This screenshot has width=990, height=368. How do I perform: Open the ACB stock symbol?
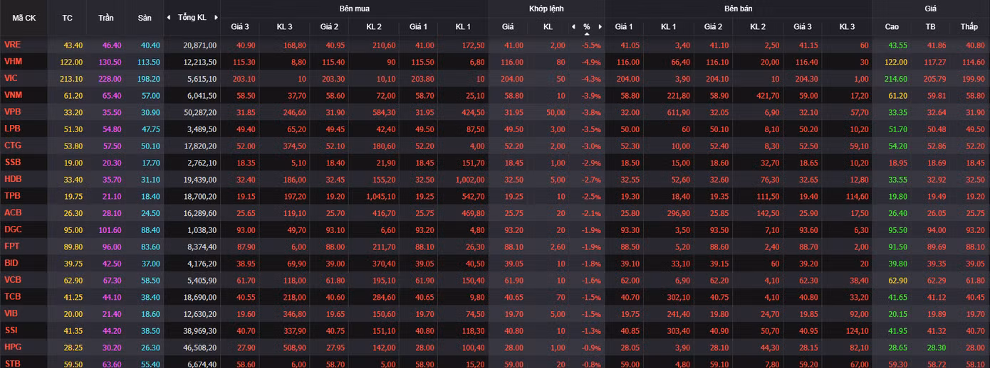pyautogui.click(x=13, y=212)
